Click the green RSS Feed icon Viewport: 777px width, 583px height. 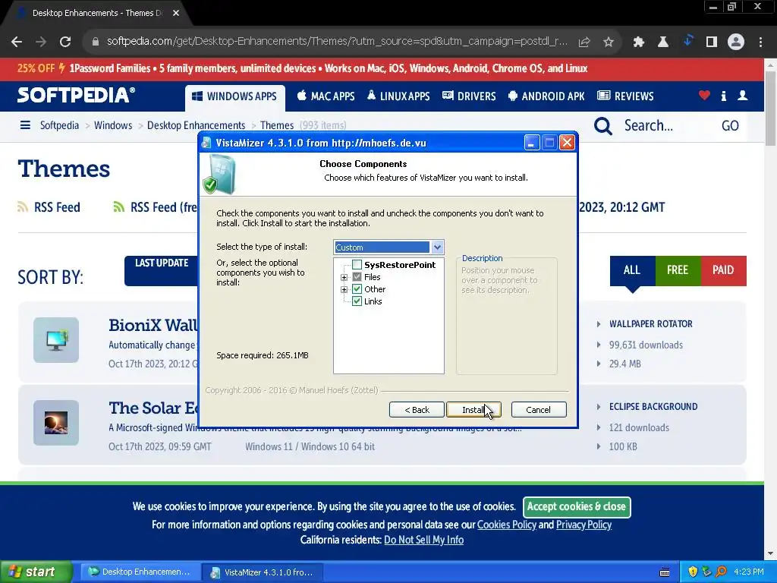point(118,206)
